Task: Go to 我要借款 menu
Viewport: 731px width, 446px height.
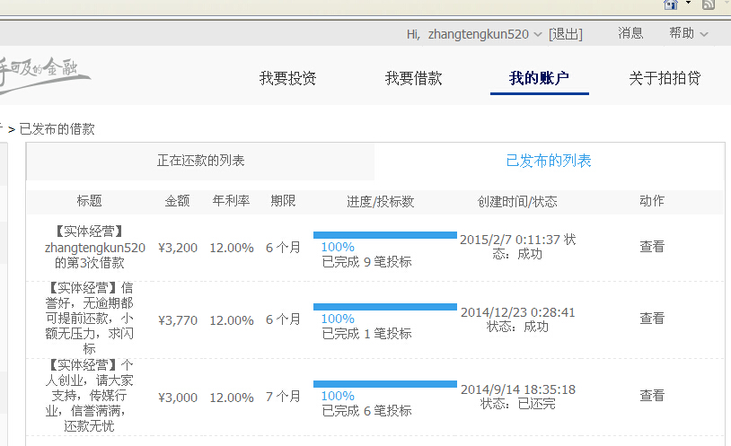Action: (413, 78)
